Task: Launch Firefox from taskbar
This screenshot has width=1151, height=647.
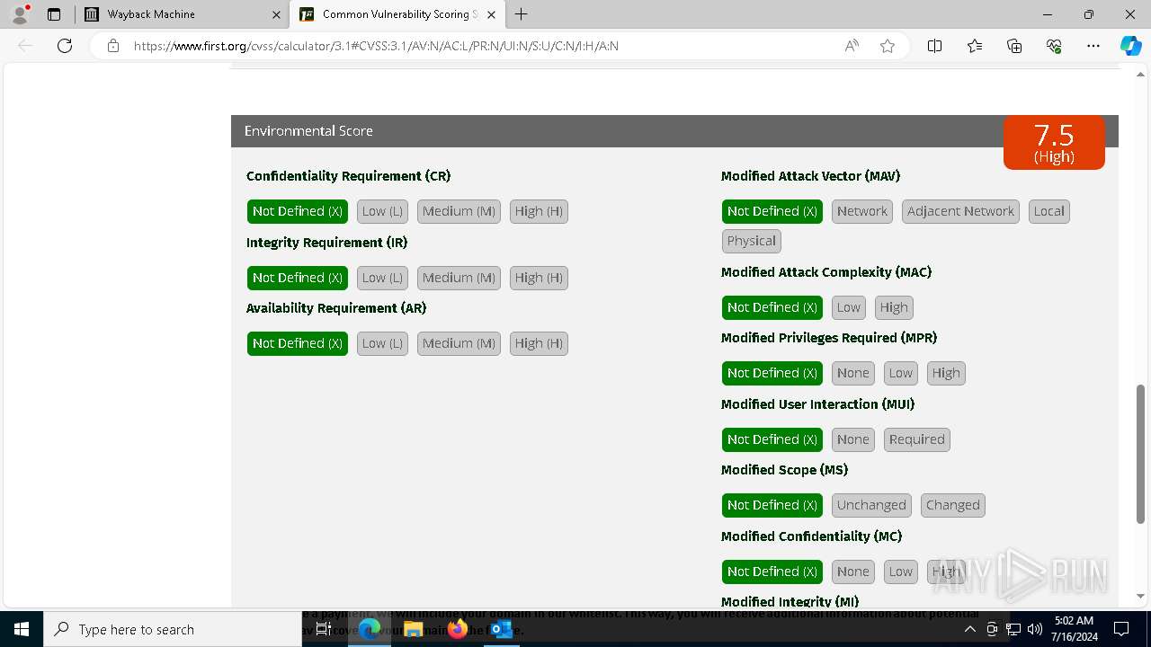Action: 458,629
